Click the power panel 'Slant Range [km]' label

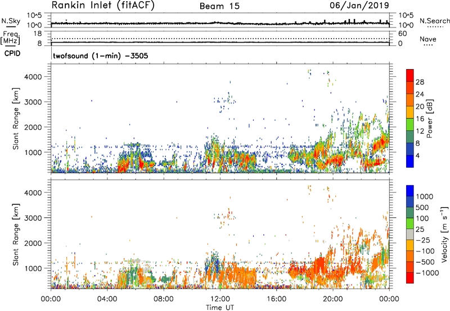coord(16,118)
